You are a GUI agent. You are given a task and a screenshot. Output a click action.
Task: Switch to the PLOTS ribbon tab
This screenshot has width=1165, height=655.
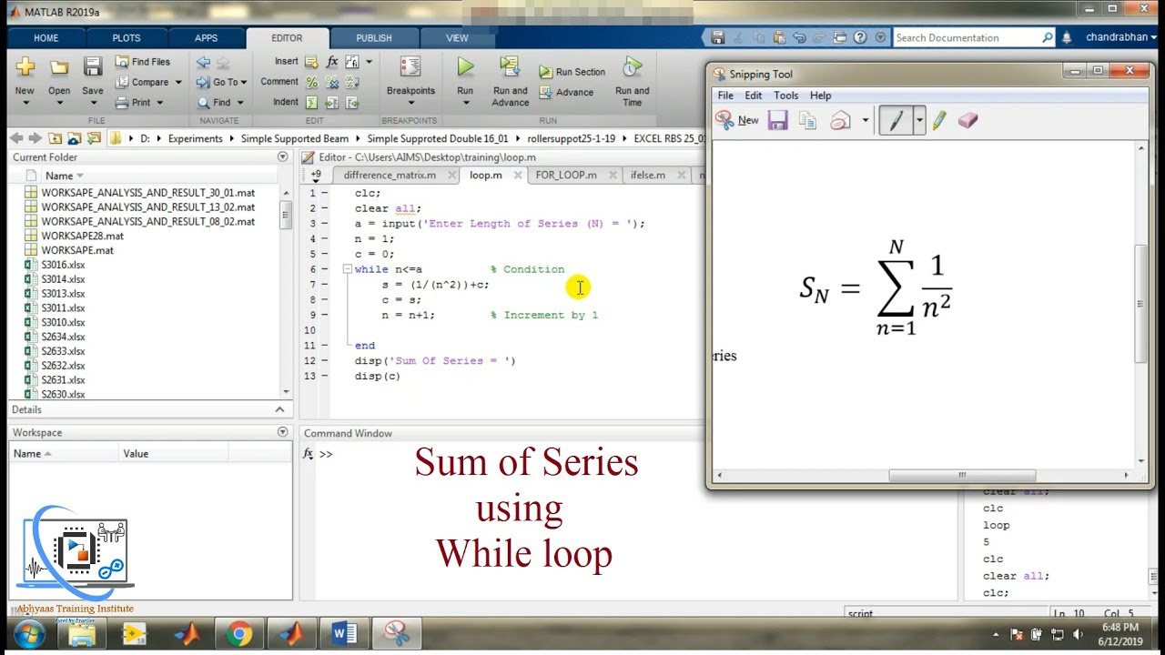(x=127, y=38)
